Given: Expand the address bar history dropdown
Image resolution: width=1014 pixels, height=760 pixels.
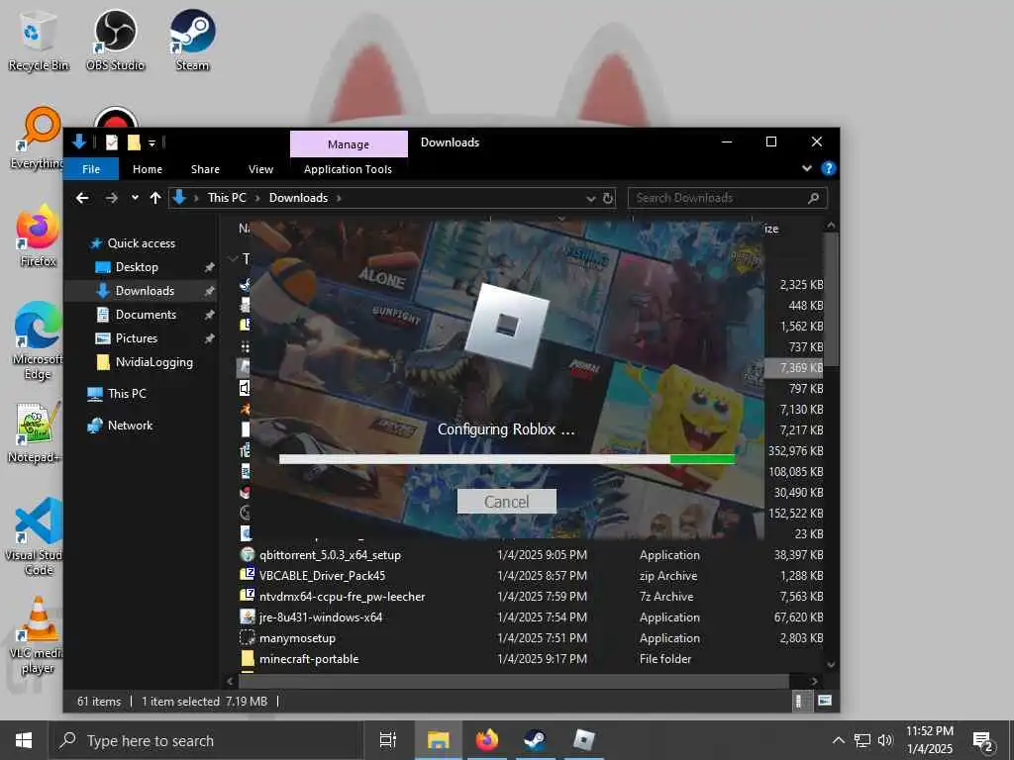Looking at the screenshot, I should coord(590,198).
